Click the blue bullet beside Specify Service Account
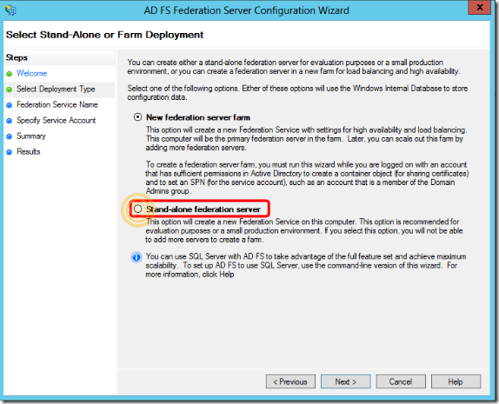Image resolution: width=499 pixels, height=404 pixels. tap(10, 121)
